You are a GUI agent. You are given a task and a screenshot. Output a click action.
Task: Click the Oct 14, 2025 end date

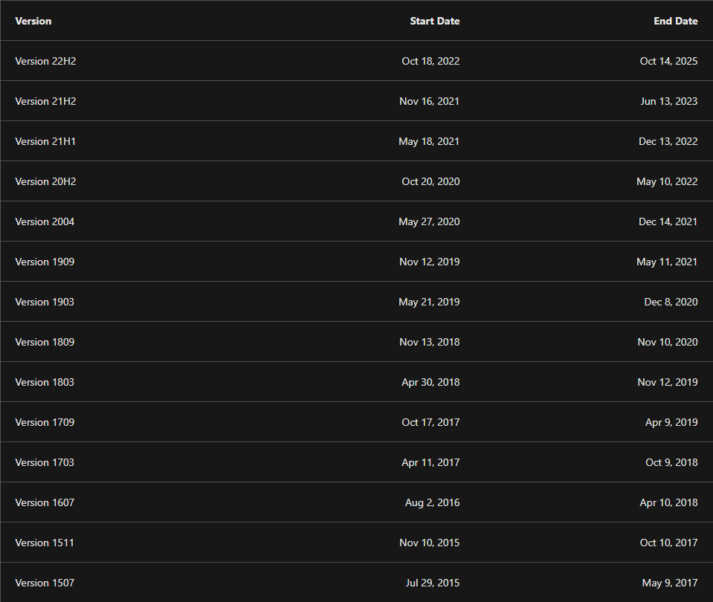click(668, 61)
